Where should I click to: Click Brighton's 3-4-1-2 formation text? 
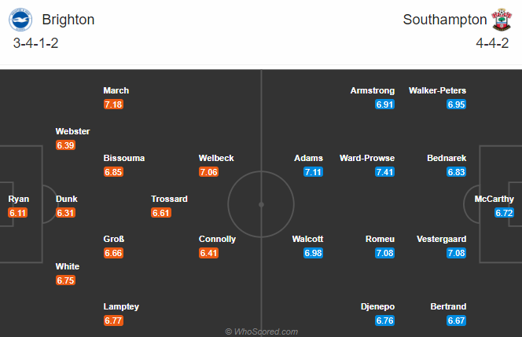[x=35, y=43]
